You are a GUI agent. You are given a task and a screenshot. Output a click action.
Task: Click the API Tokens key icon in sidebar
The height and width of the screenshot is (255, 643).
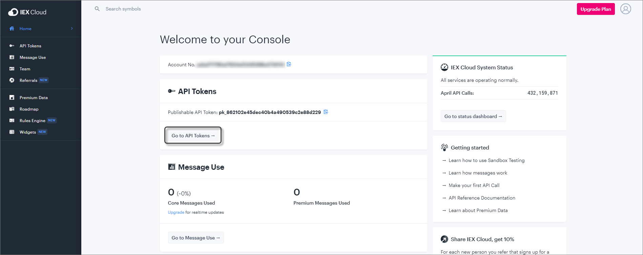(12, 46)
